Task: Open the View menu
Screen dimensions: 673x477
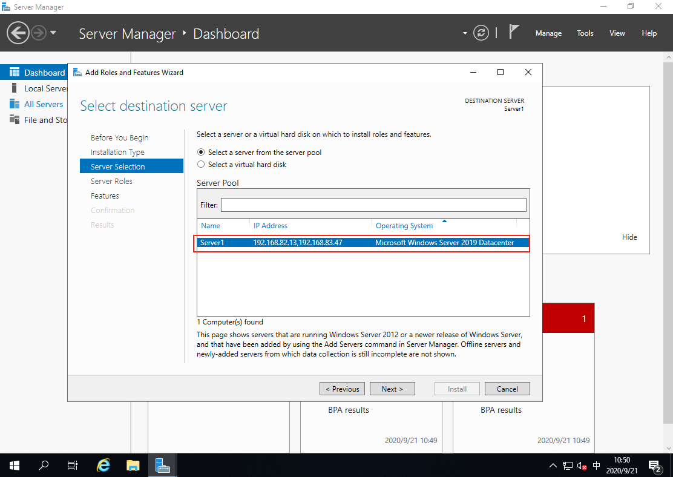Action: click(x=617, y=33)
